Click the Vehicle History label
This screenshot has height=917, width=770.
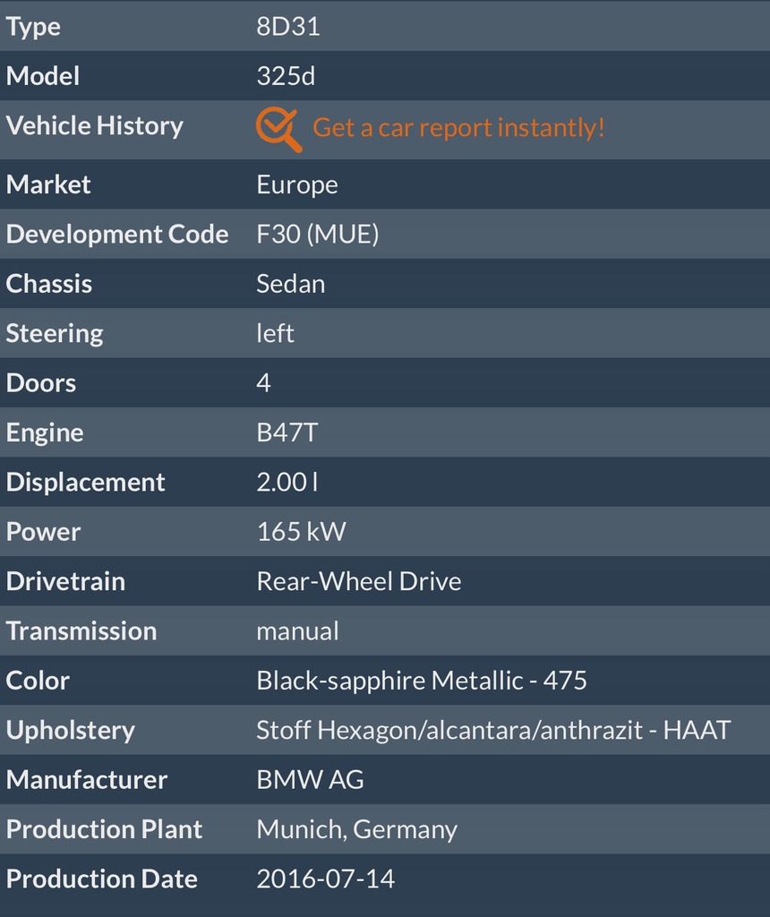[94, 125]
